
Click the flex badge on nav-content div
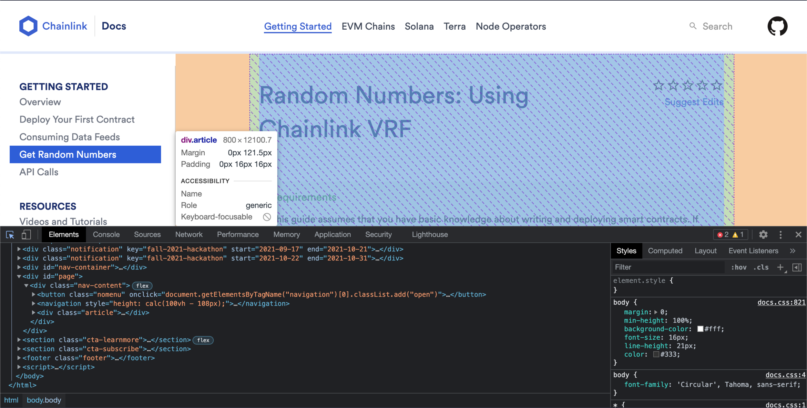(x=142, y=286)
